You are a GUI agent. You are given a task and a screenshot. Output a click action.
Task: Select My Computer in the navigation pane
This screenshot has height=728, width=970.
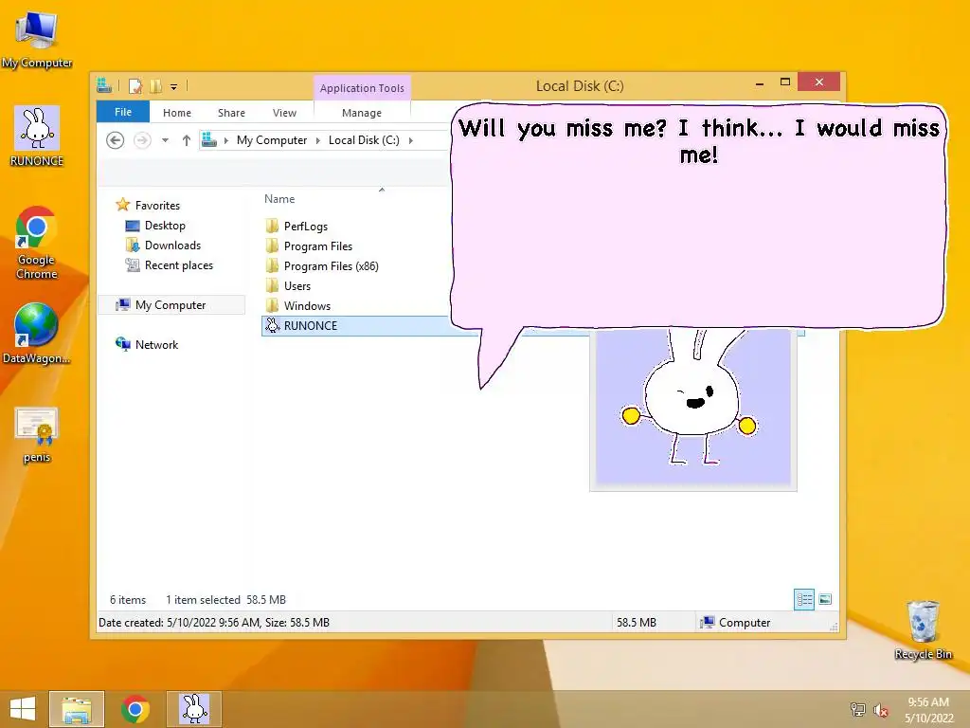tap(171, 304)
